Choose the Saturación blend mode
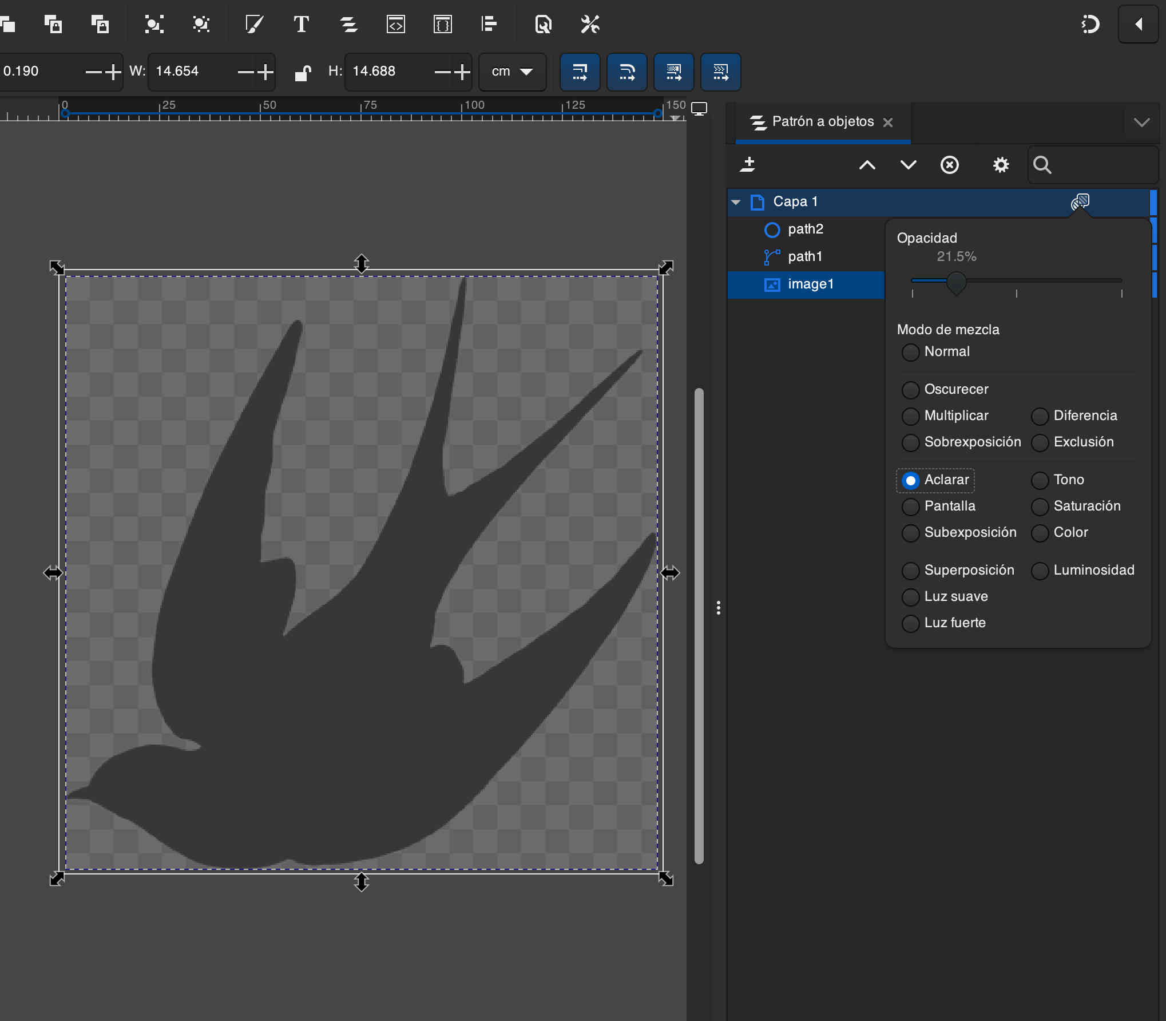 pyautogui.click(x=1076, y=506)
